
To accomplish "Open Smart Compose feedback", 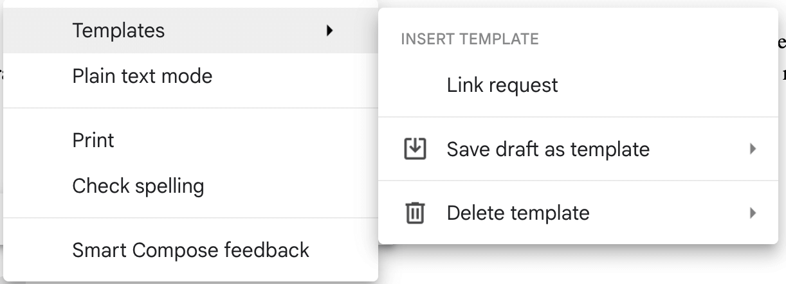I will coord(190,250).
